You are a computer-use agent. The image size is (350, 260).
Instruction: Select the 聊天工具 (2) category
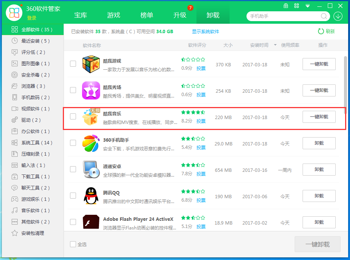tap(33, 188)
